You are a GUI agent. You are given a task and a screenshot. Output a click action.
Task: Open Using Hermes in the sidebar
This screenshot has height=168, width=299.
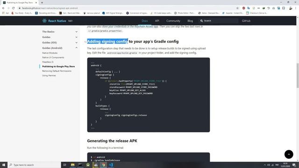coord(49,76)
